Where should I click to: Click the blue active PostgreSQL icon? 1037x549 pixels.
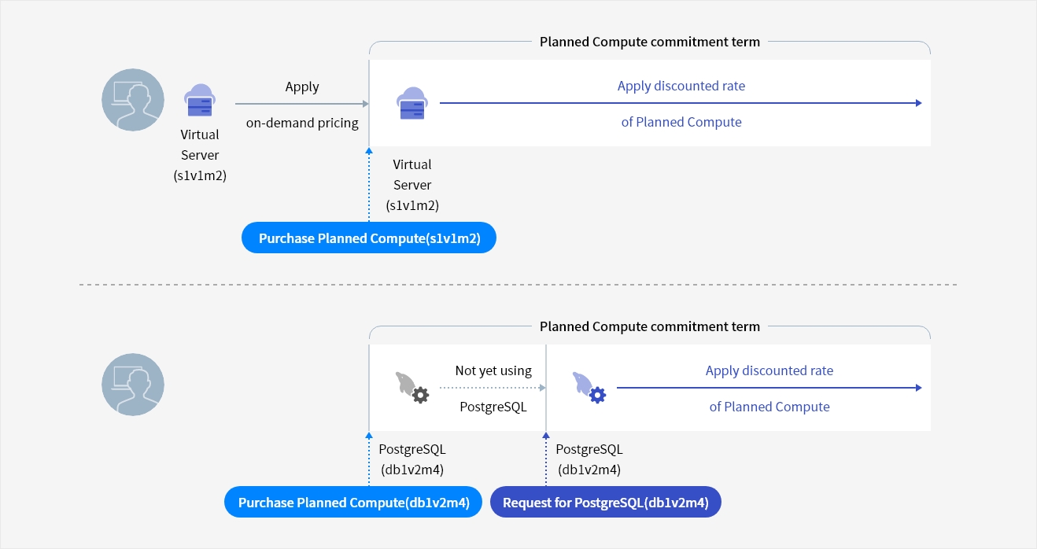[x=589, y=388]
